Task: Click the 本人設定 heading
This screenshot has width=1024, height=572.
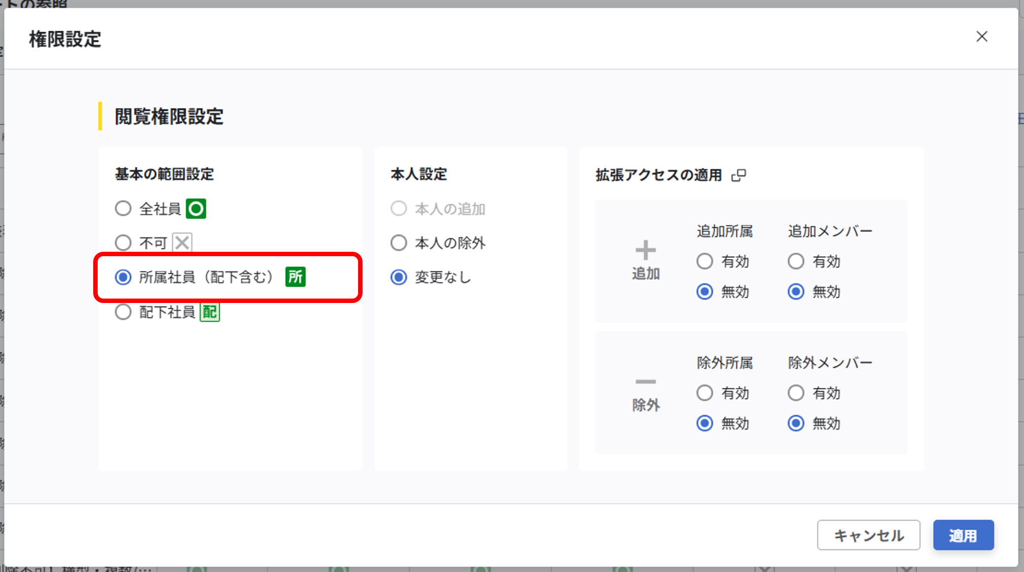Action: (419, 174)
